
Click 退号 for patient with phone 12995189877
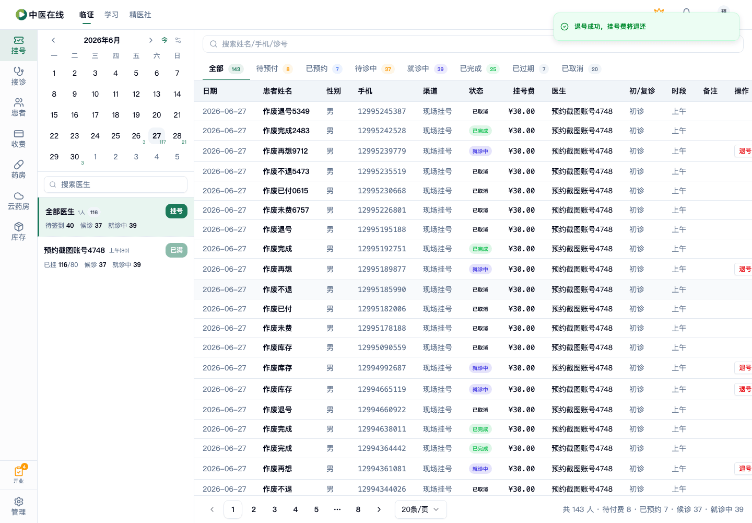click(744, 269)
